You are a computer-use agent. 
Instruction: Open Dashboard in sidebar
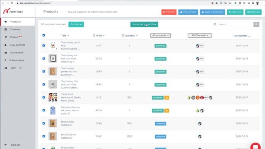(x=17, y=53)
